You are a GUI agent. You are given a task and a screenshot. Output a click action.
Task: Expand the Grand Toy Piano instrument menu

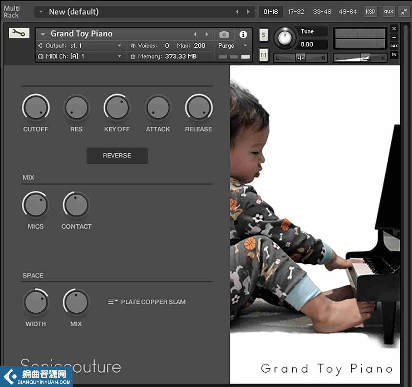43,34
